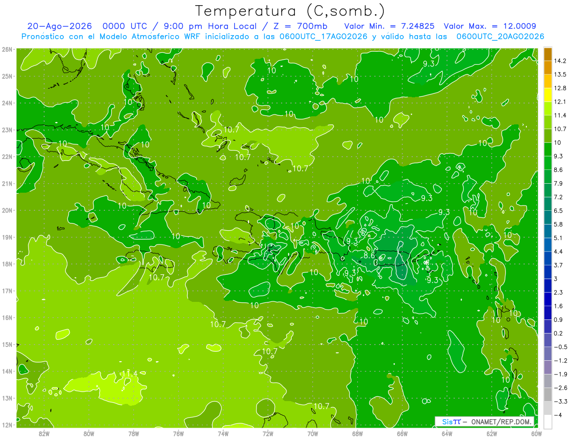This screenshot has height=440, width=570.
Task: Click the "12N" latitude axis label
Action: pos(7,425)
